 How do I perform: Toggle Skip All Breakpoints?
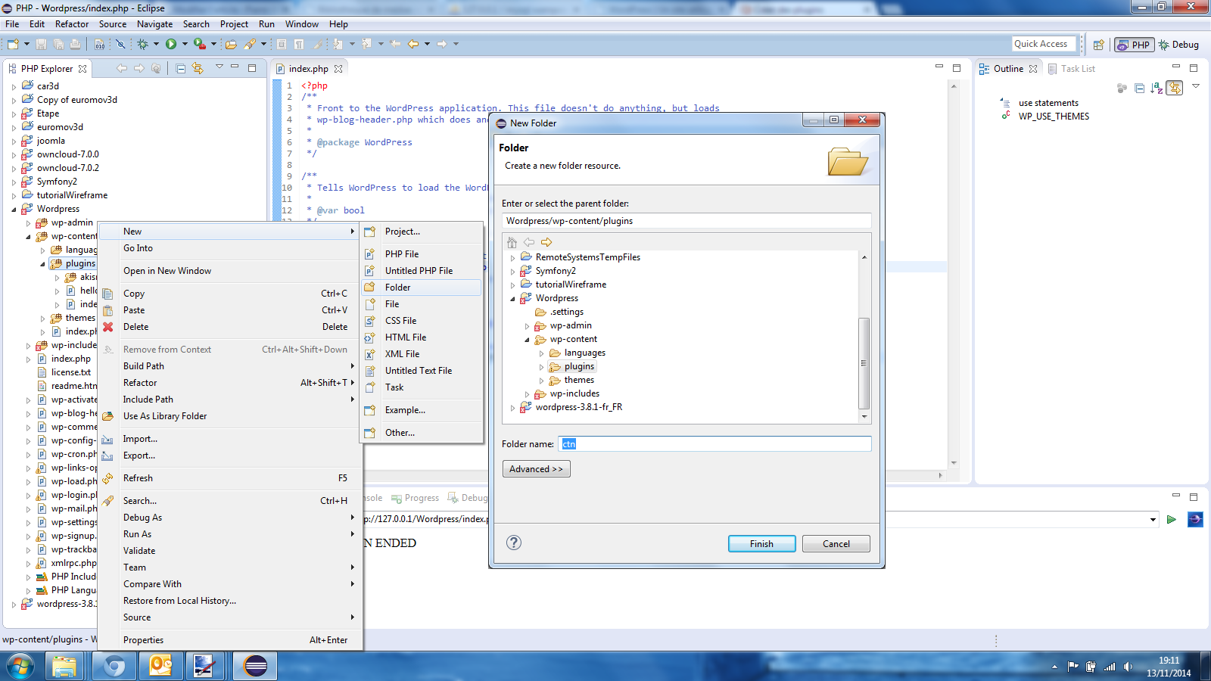click(x=120, y=44)
